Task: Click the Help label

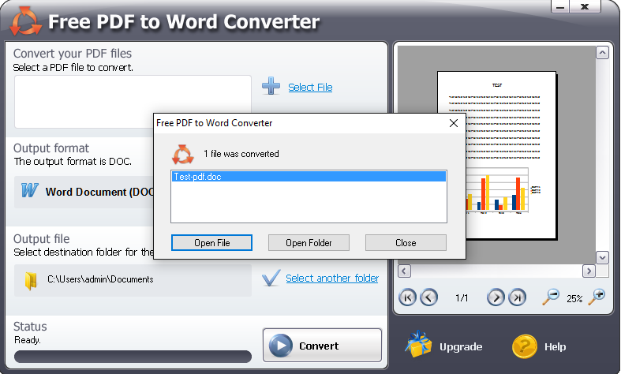Action: pos(555,347)
